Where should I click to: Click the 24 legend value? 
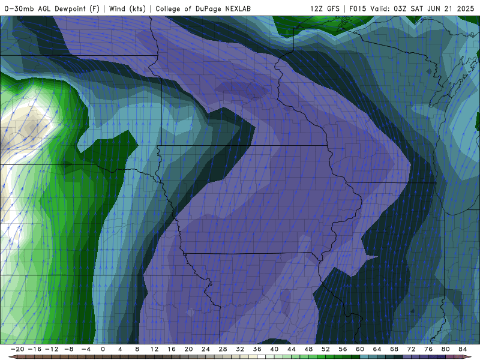(206, 349)
